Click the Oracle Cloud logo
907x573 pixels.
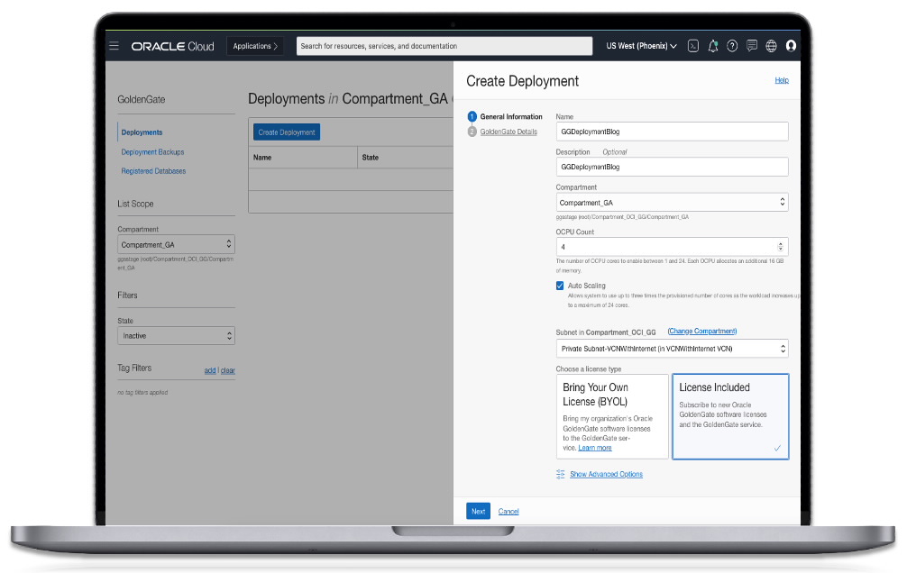(172, 46)
